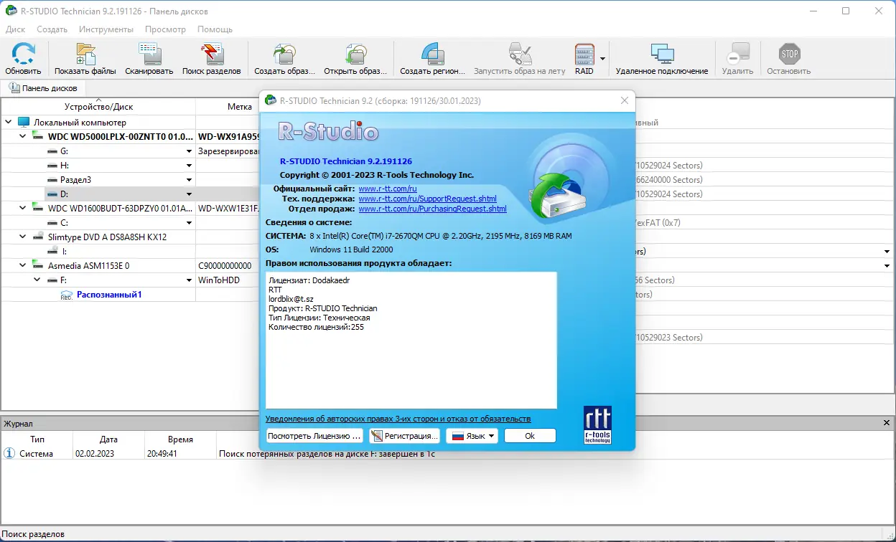Start a scan using the Сканировать icon
Viewport: 896px width, 542px height.
point(148,57)
